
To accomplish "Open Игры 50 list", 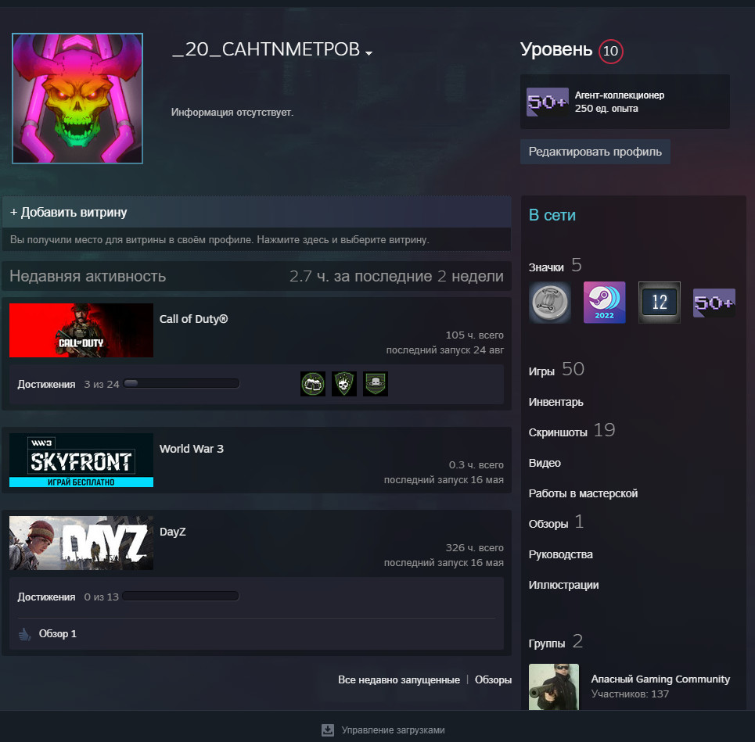I will pos(556,370).
